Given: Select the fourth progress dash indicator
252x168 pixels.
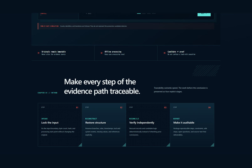Looking at the screenshot, I should 154,13.
